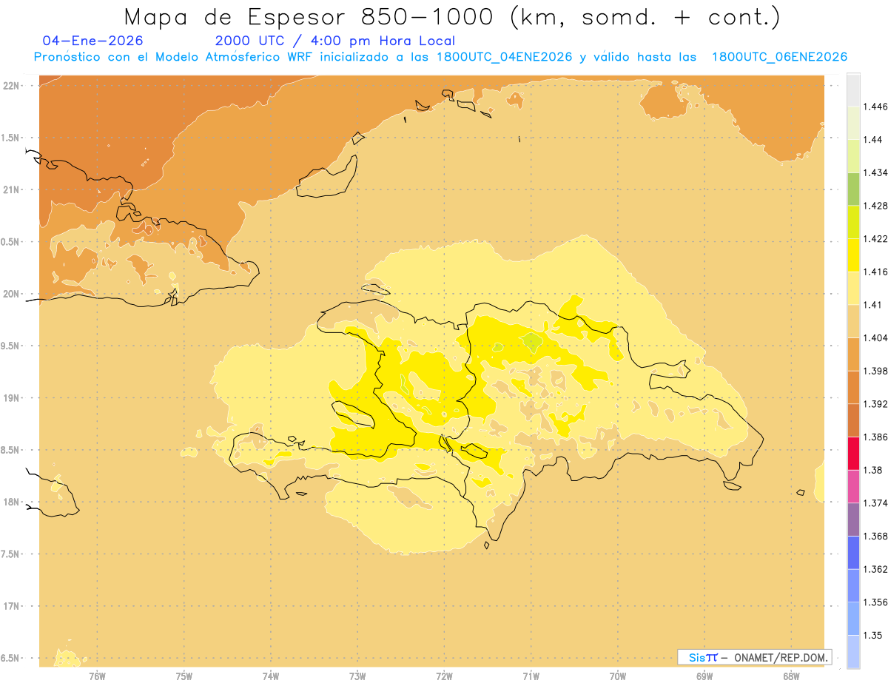Click the 18N latitude label
Viewport: 888px width, 686px height.
click(11, 502)
